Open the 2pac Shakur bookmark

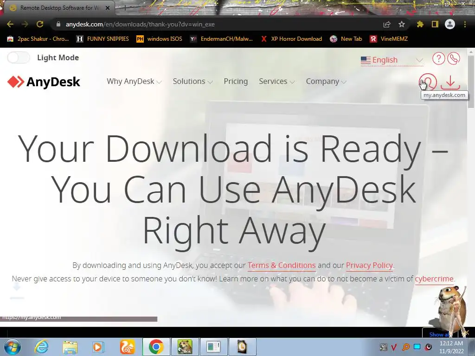point(38,39)
